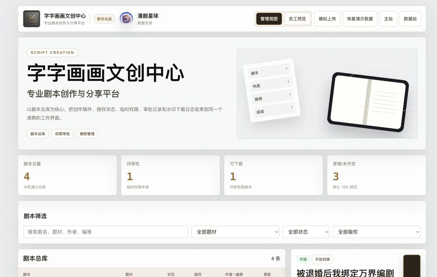
Task: Click the 提纲 row in illustration card
Action: pyautogui.click(x=273, y=97)
